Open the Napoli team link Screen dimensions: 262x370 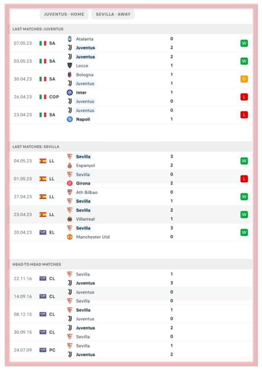(x=83, y=120)
